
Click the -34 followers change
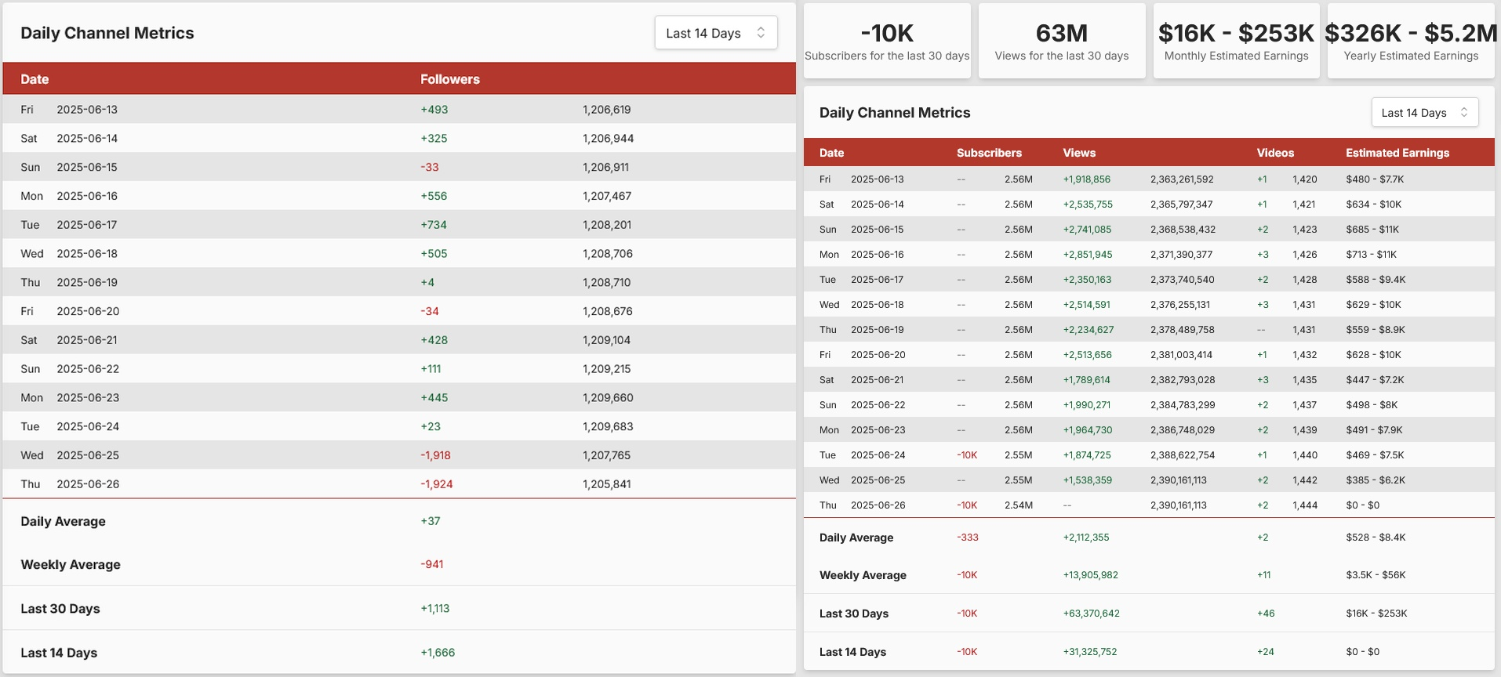(x=430, y=311)
